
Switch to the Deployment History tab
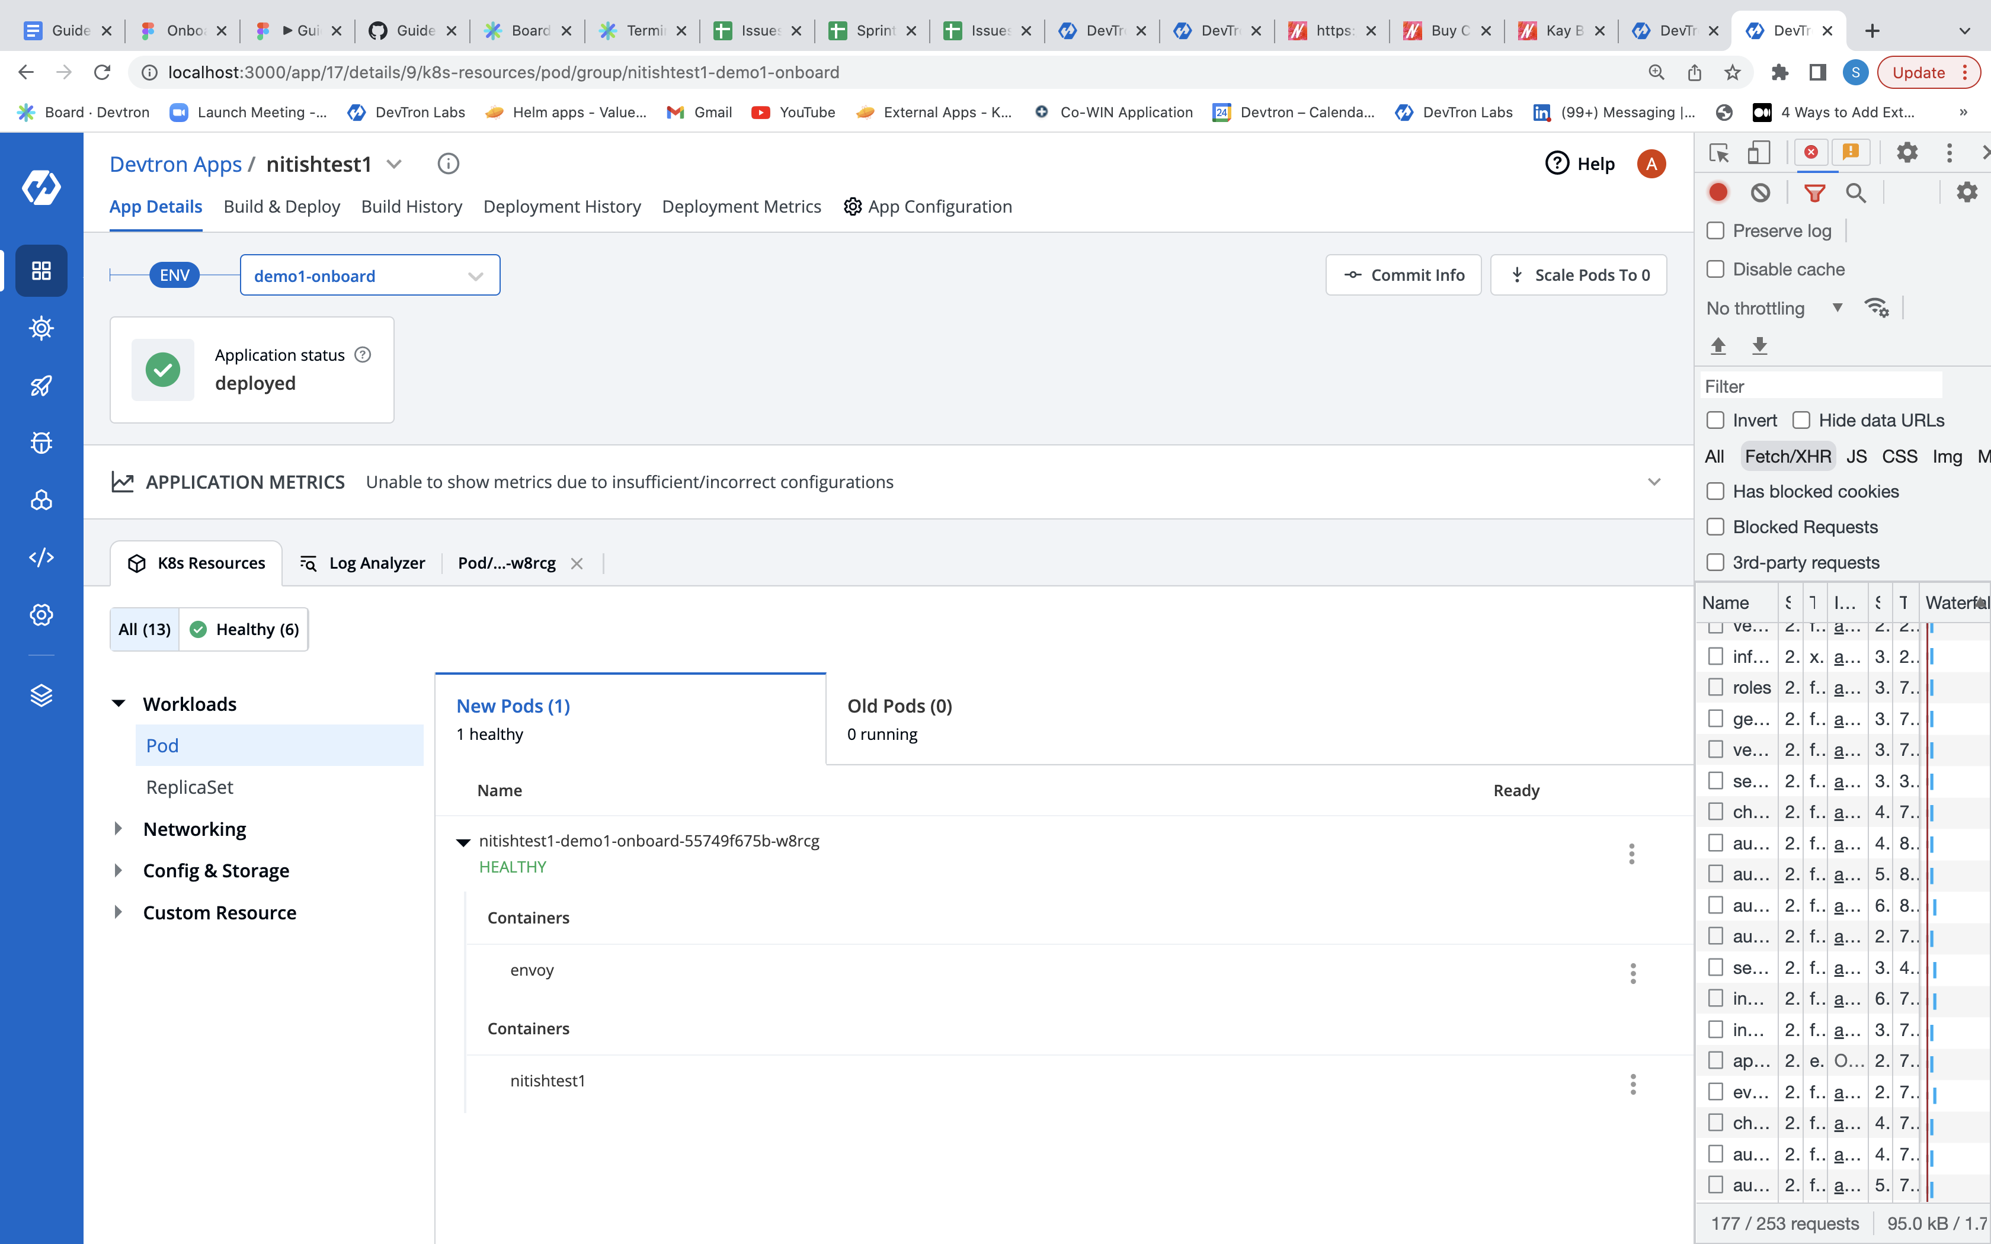click(x=562, y=206)
